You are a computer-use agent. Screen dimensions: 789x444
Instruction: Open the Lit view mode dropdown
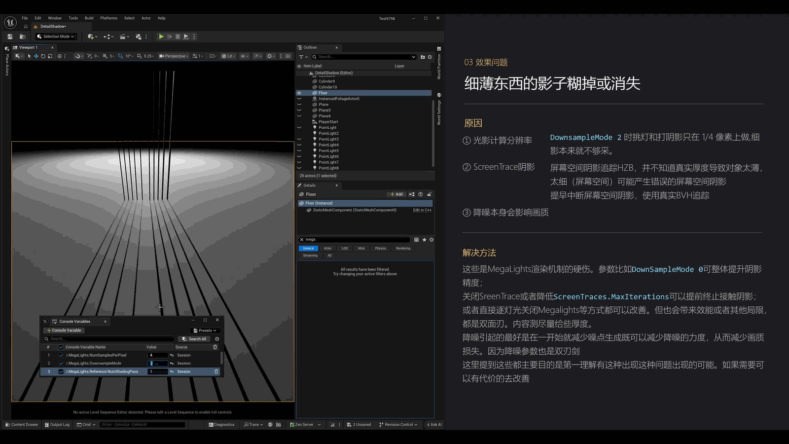click(x=228, y=56)
